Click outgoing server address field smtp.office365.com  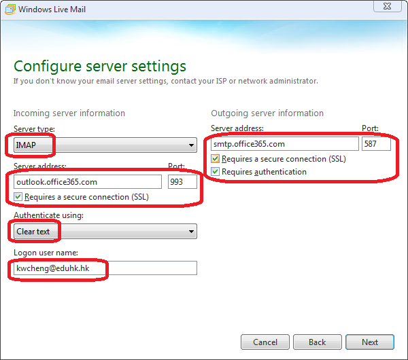pos(285,144)
